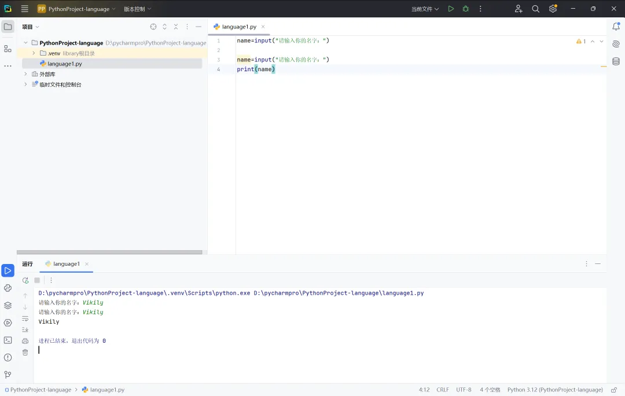Image resolution: width=625 pixels, height=396 pixels.
Task: Collapse the PythonProject-language root node
Action: 25,43
